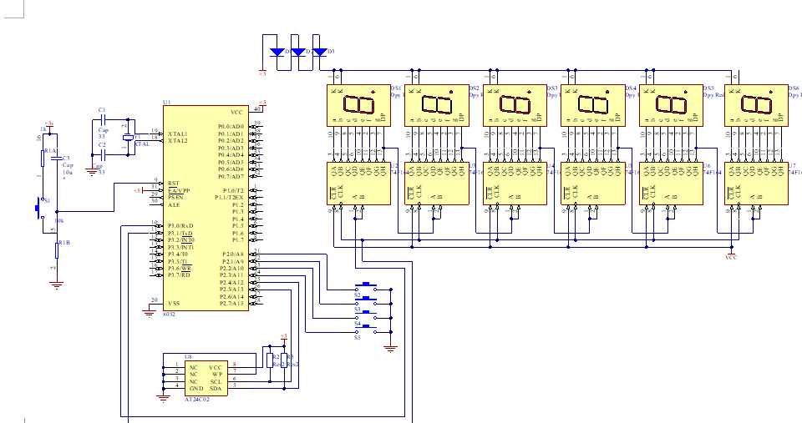This screenshot has width=802, height=423.
Task: Click the XTAL label beside crystal Y1
Action: (142, 144)
